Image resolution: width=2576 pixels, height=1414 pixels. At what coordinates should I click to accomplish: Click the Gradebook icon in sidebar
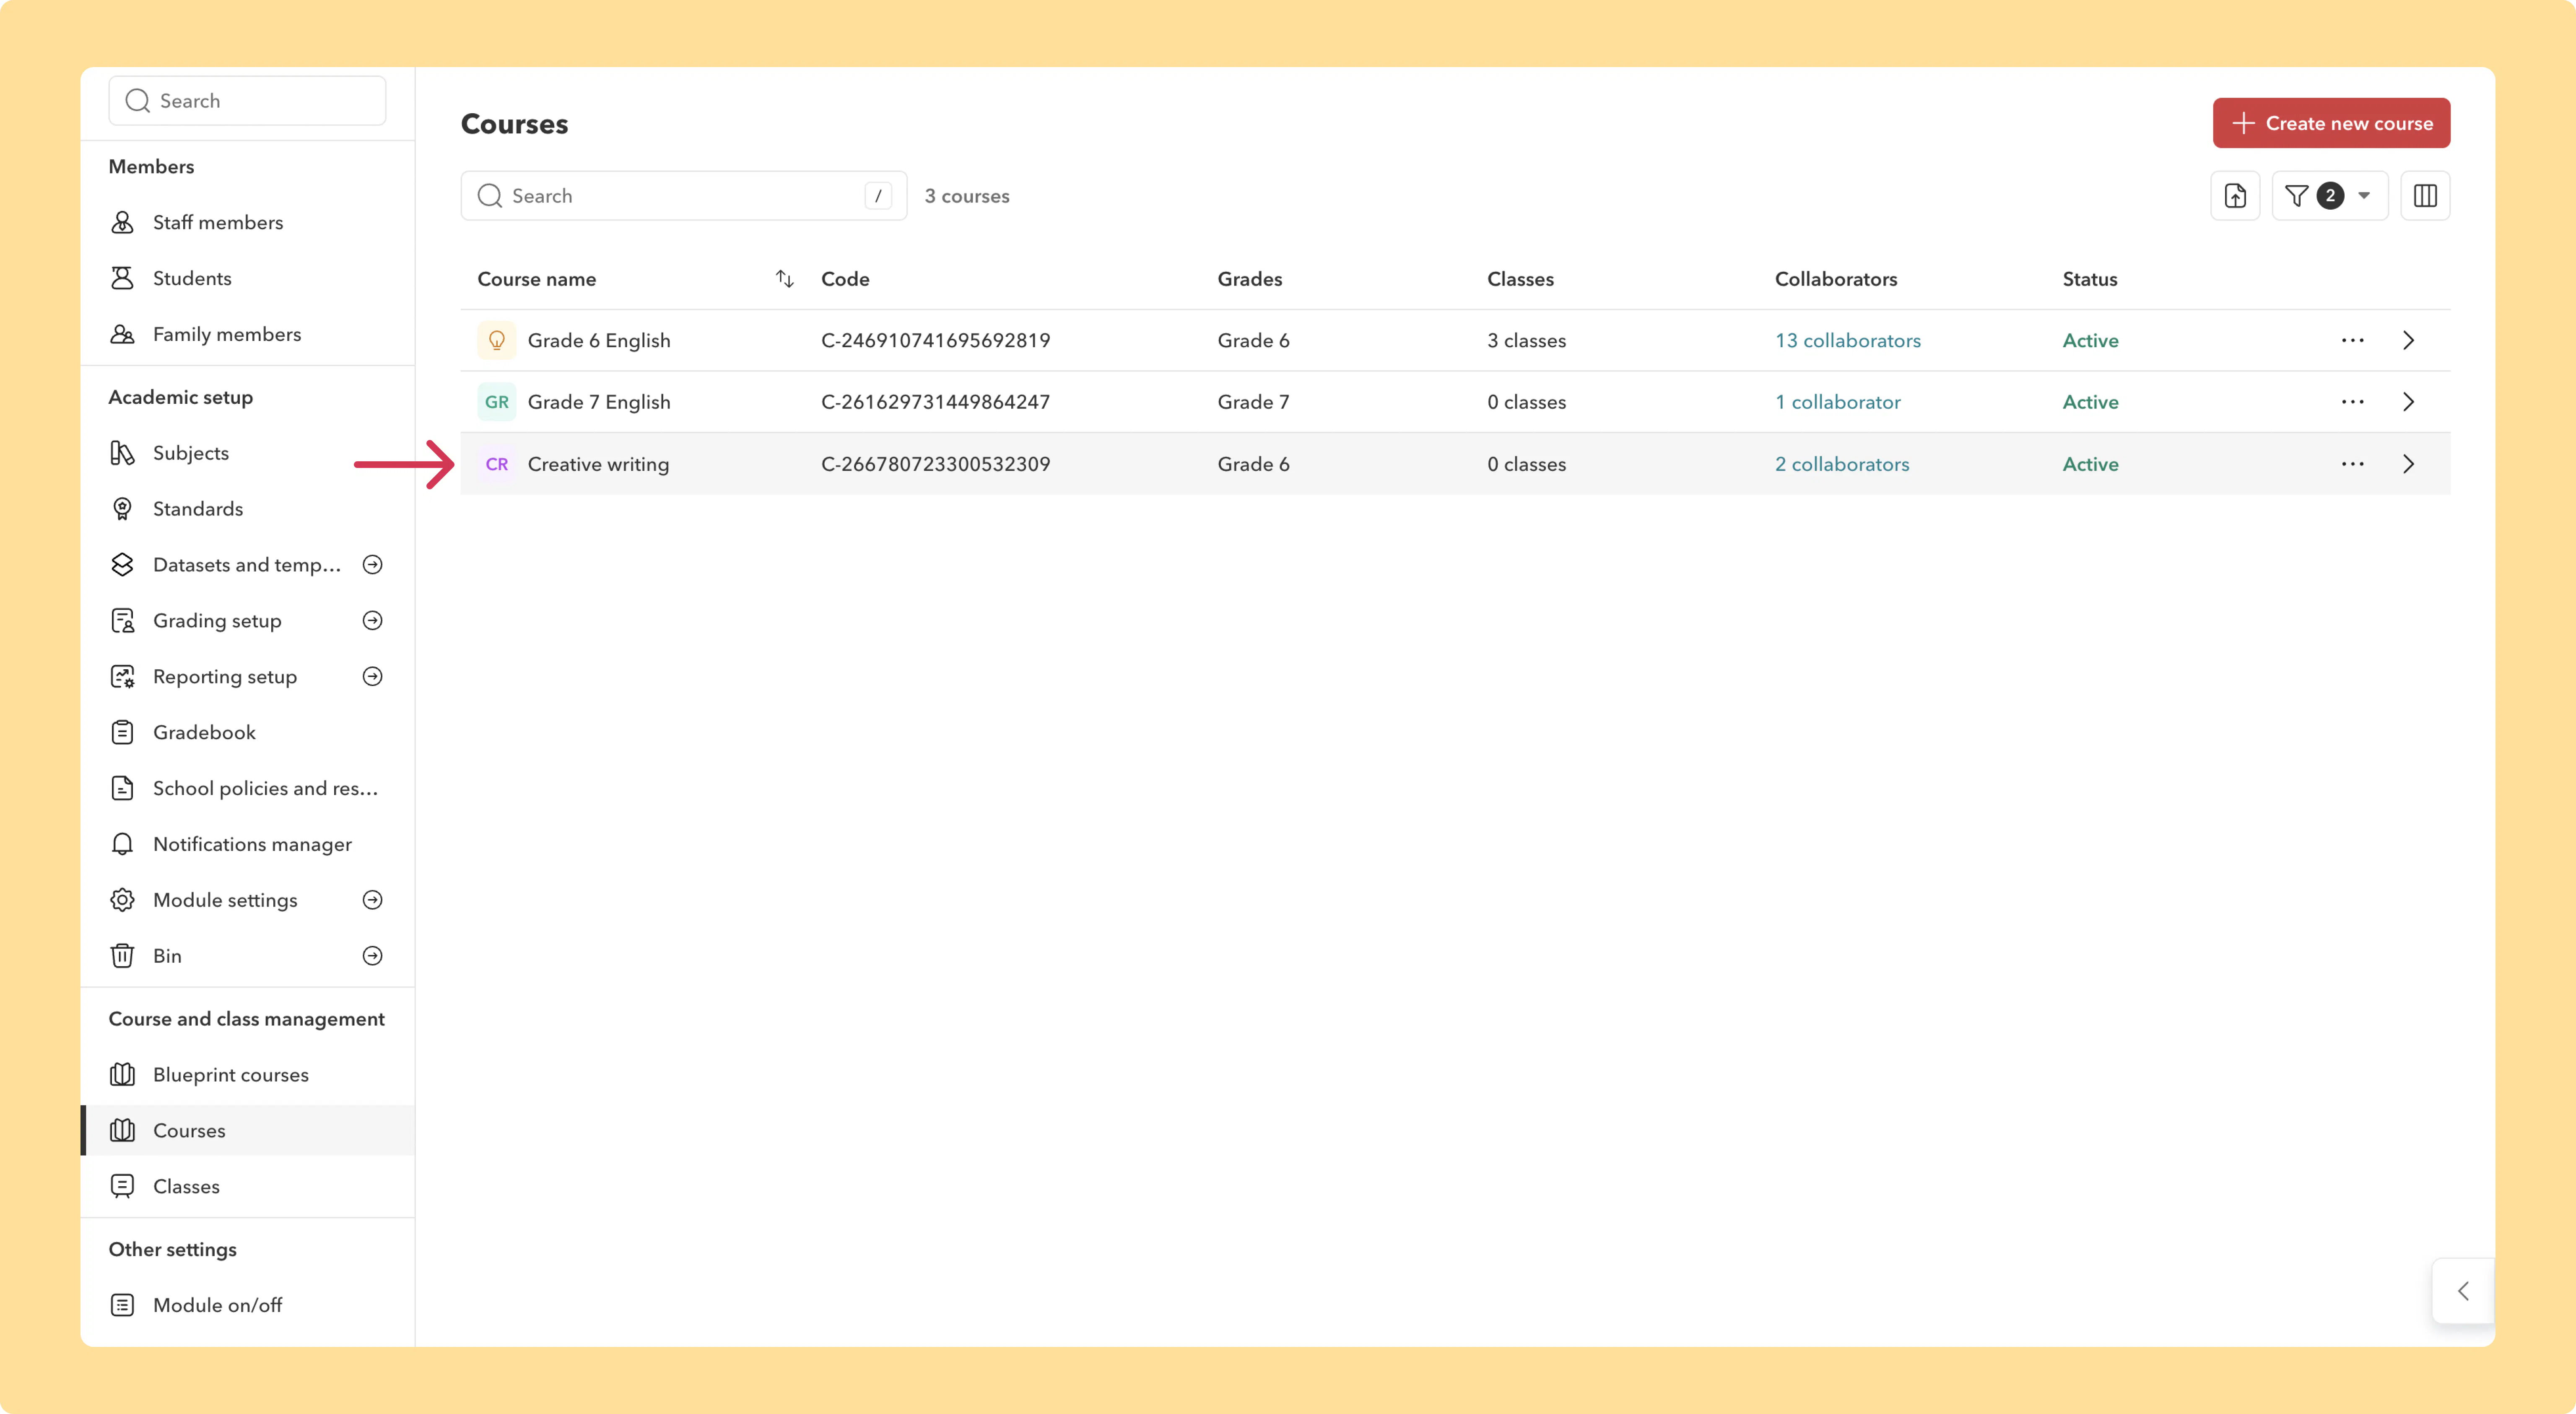[122, 733]
